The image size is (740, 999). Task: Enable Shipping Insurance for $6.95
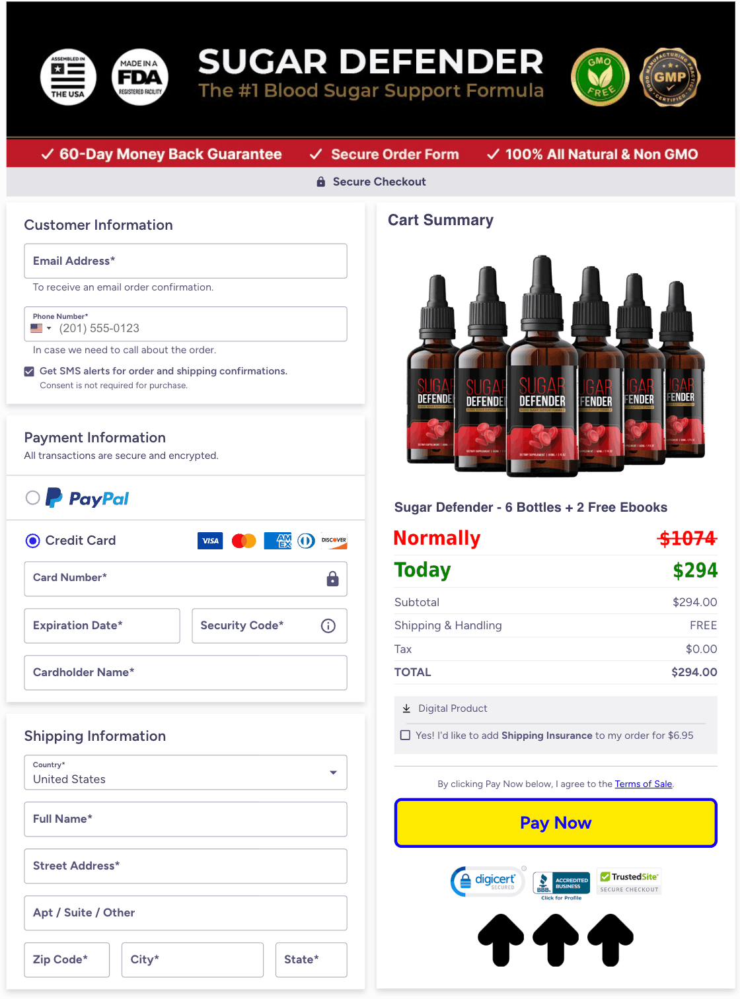click(406, 736)
